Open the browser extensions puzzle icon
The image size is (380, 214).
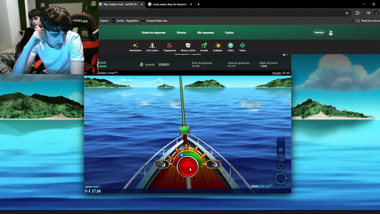[357, 13]
